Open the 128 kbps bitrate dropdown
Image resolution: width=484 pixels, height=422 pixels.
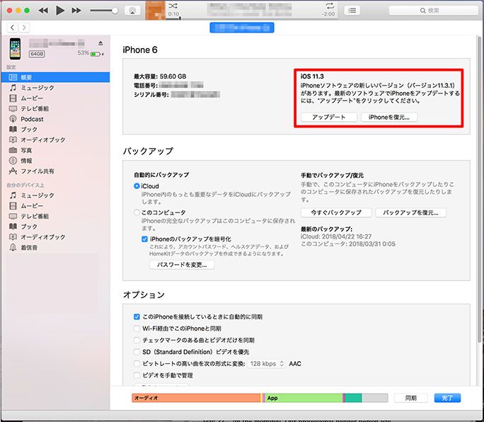pyautogui.click(x=267, y=364)
